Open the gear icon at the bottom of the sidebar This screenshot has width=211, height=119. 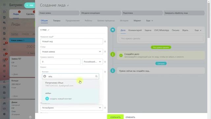[x=4, y=114]
